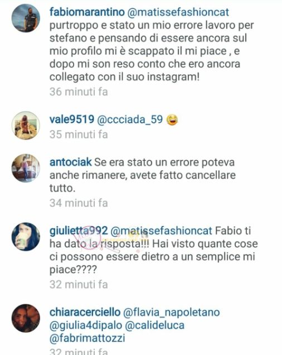Viewport: 282px width, 355px height.
Task: Tap the @matissefashioncat mention in giulietta992's comment
Action: pyautogui.click(x=162, y=231)
